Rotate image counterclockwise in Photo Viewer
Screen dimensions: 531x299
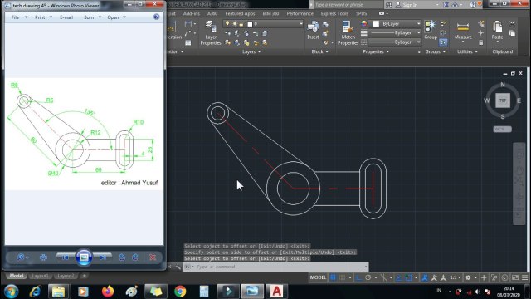122,257
